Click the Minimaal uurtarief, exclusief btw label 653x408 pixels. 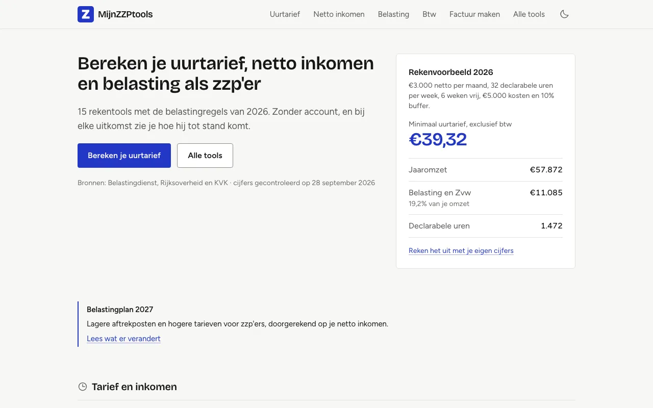click(460, 124)
